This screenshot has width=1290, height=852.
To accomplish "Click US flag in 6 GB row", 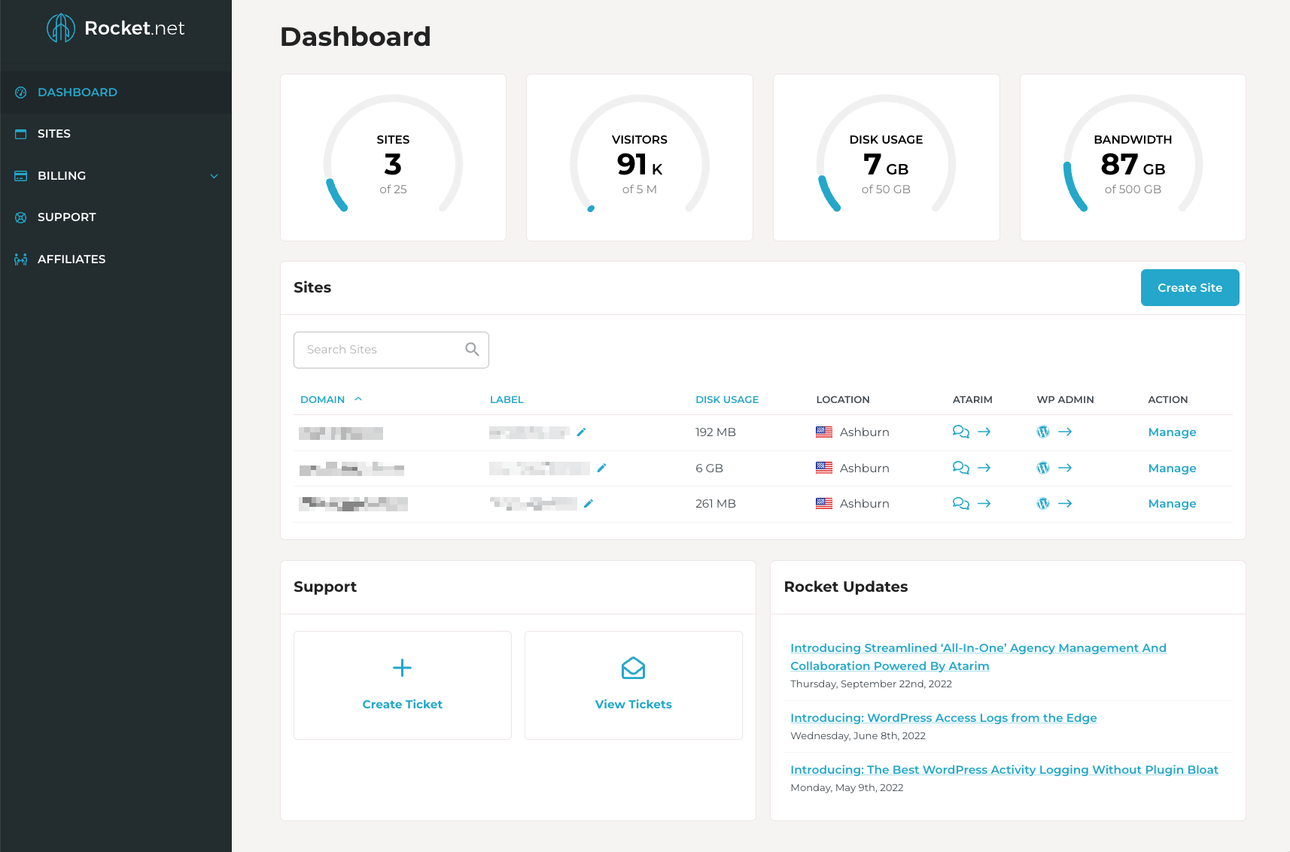I will 824,468.
